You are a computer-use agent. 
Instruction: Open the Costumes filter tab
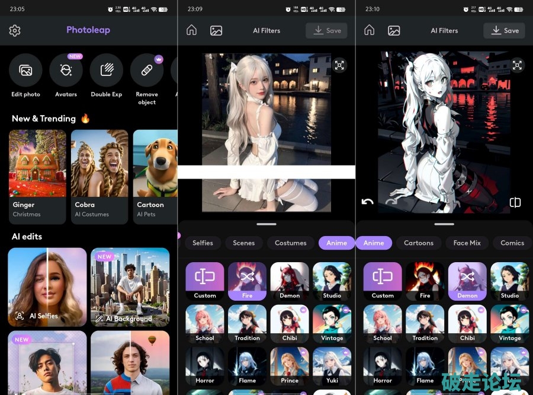291,243
